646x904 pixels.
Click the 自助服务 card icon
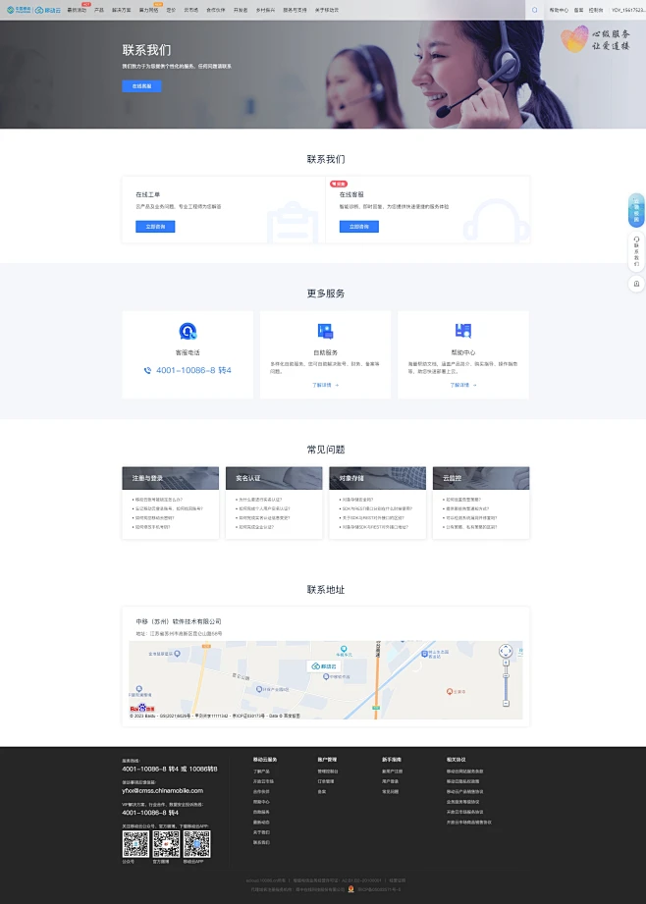click(x=325, y=332)
